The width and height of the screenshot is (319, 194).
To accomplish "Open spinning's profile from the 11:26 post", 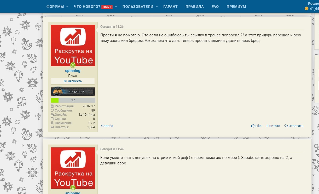I will coord(73,71).
